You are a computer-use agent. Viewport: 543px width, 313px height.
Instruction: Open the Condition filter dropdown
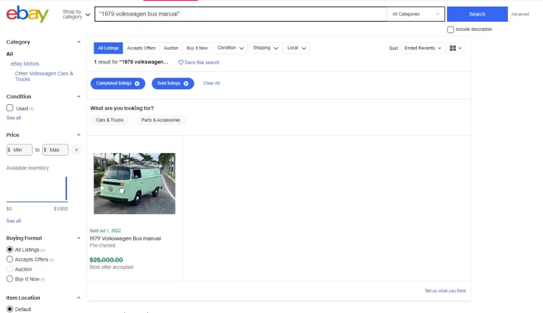pos(230,48)
